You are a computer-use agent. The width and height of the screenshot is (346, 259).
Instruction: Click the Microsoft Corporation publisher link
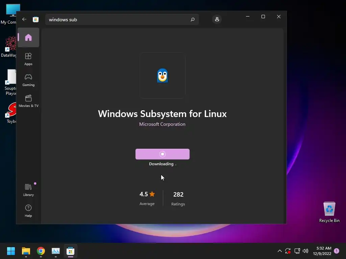tap(162, 124)
